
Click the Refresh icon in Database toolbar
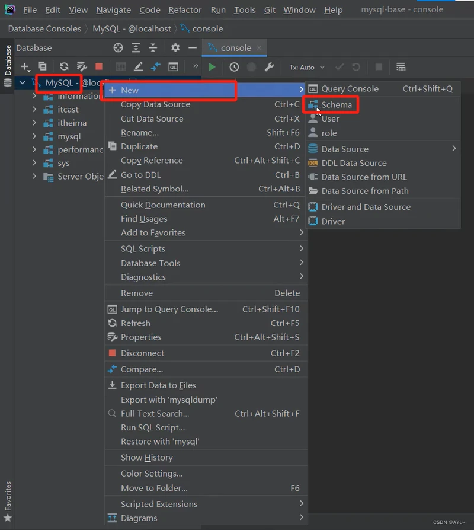[64, 66]
